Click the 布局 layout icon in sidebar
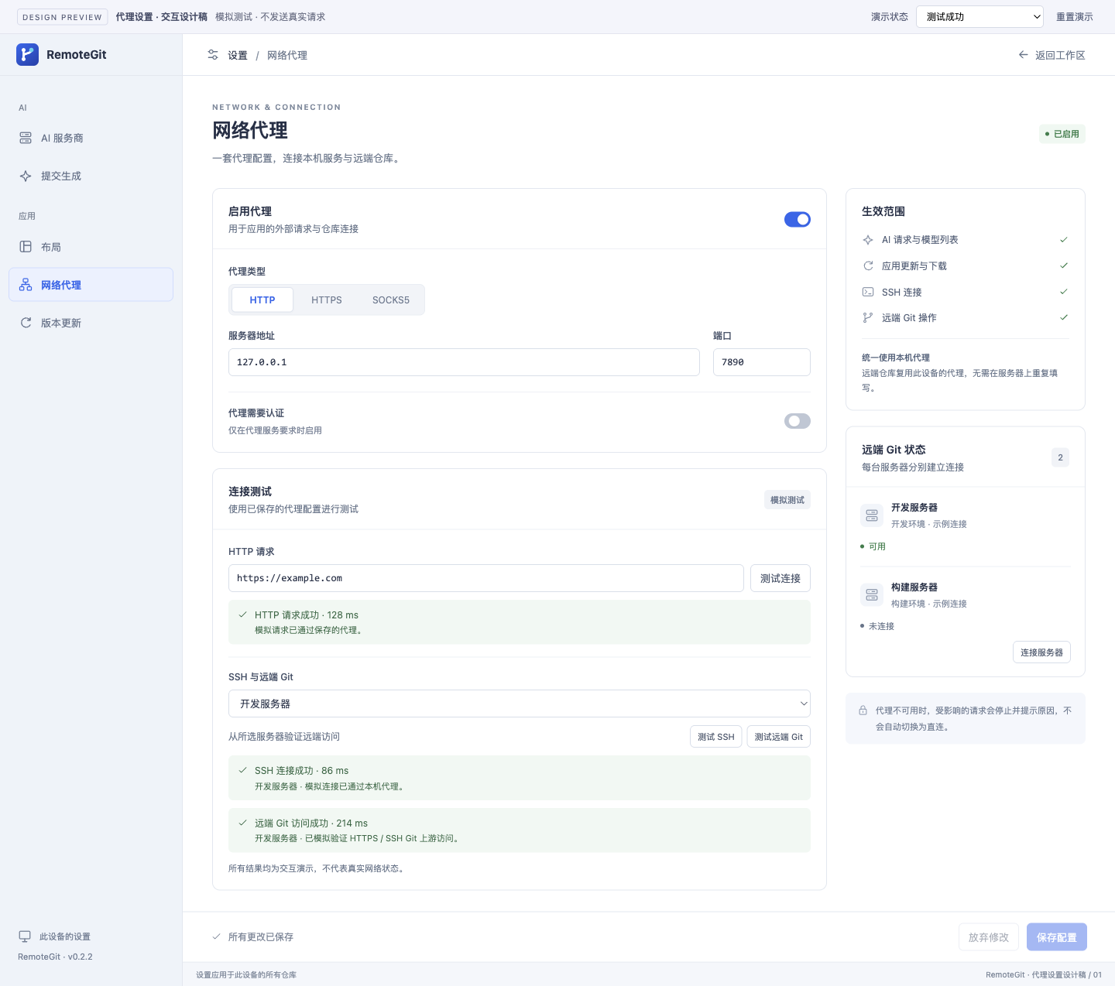 tap(26, 247)
